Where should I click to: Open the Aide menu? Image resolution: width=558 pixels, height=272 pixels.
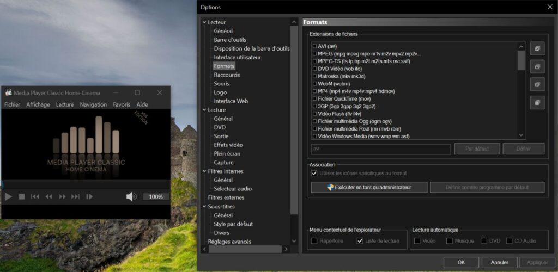[x=142, y=104]
